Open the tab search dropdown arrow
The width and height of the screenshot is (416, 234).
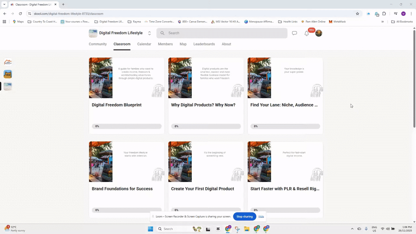tap(4, 4)
